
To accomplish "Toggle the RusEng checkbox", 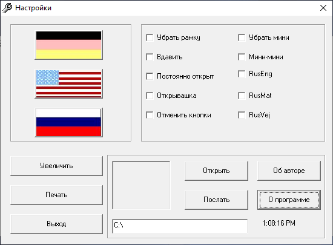I will click(242, 74).
